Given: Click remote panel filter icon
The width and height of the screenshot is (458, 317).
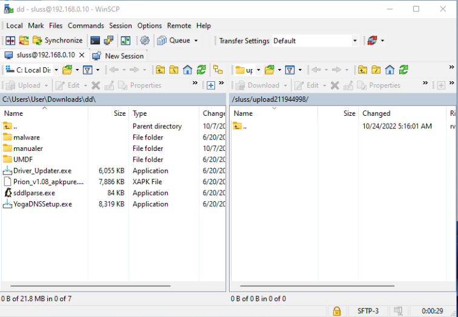Looking at the screenshot, I should click(x=290, y=70).
